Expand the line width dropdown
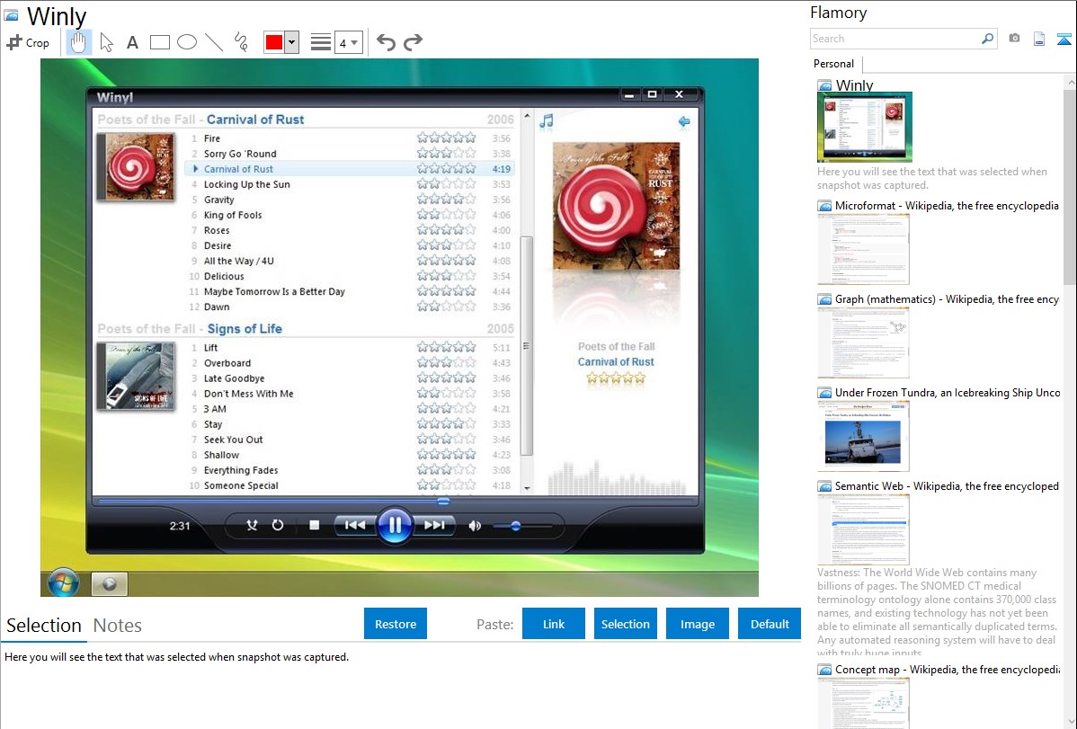This screenshot has height=729, width=1077. click(349, 42)
